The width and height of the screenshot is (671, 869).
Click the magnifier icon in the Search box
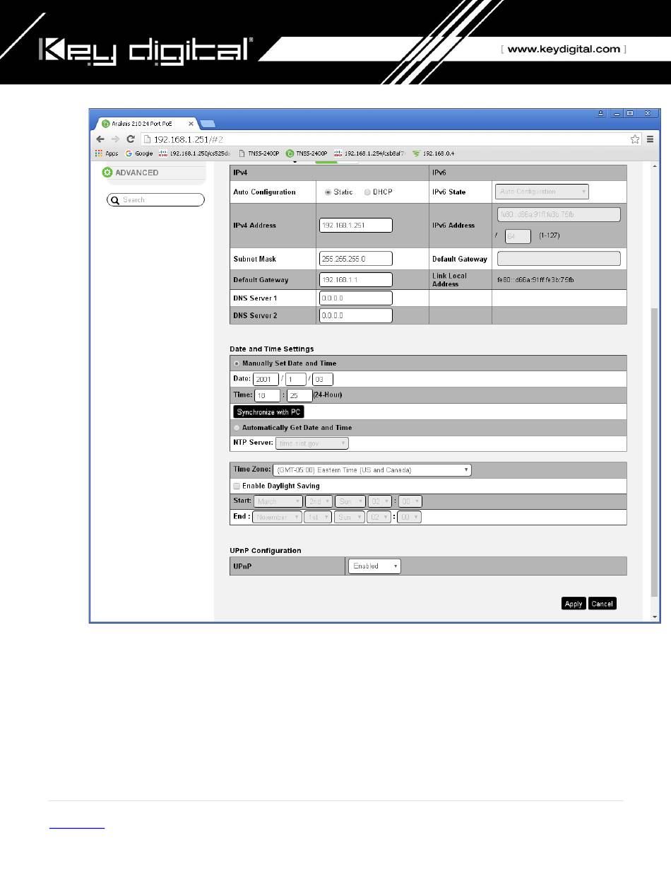pyautogui.click(x=114, y=200)
